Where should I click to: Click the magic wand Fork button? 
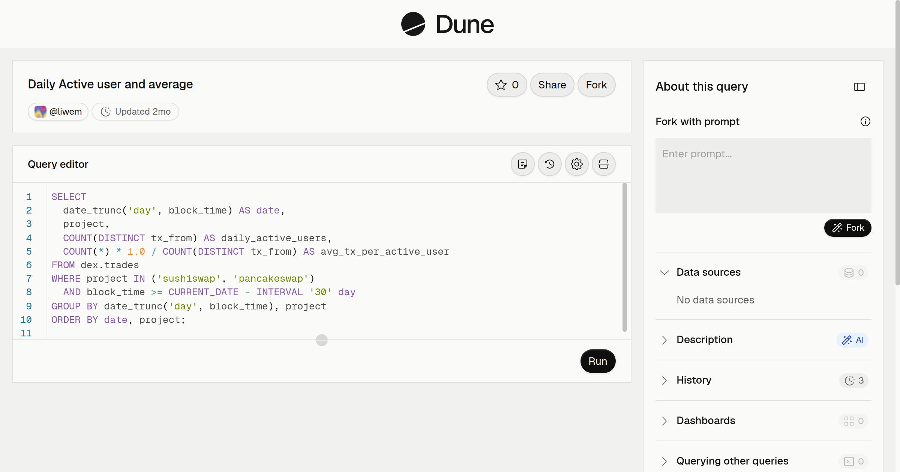click(x=848, y=228)
